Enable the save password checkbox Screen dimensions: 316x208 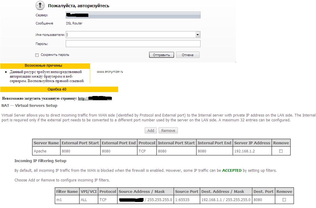coord(37,55)
